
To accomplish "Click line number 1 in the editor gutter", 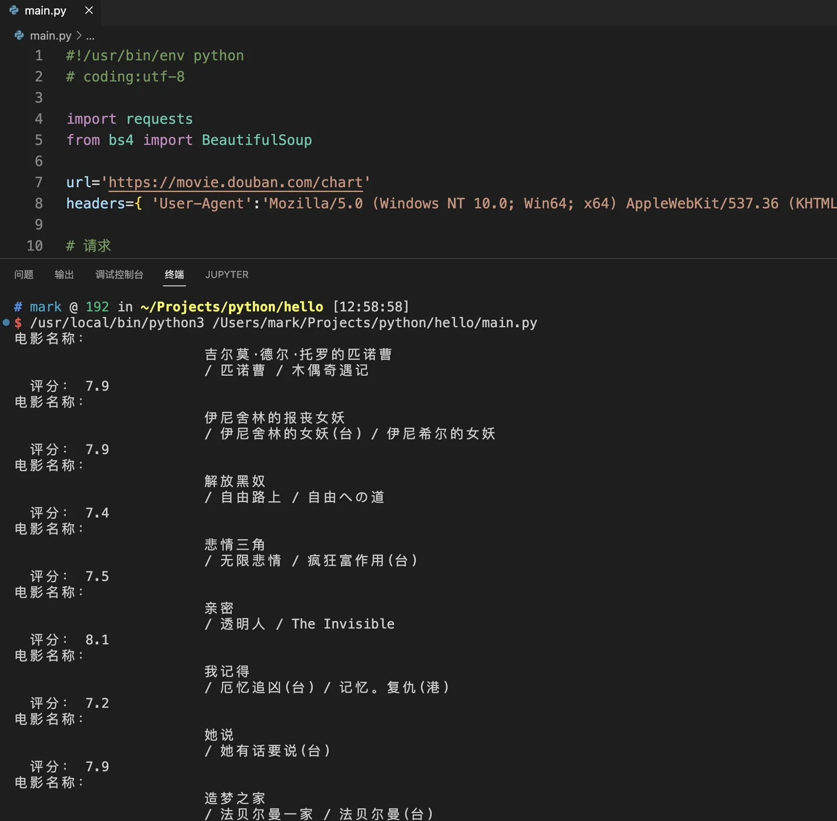I will (x=38, y=56).
